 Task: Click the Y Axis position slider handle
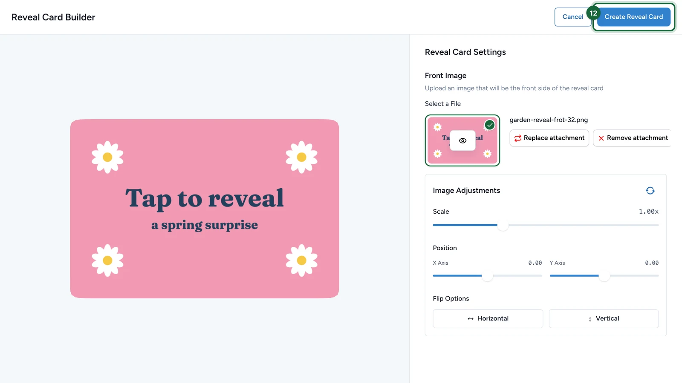tap(604, 276)
